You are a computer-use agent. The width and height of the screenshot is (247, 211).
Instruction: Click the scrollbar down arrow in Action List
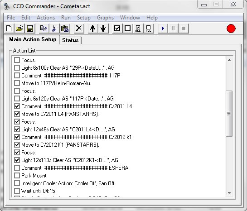pos(229,193)
